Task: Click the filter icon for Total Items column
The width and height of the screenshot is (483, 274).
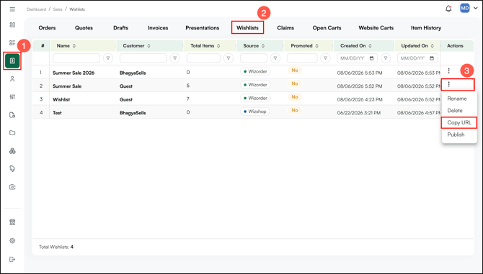Action: (229, 58)
